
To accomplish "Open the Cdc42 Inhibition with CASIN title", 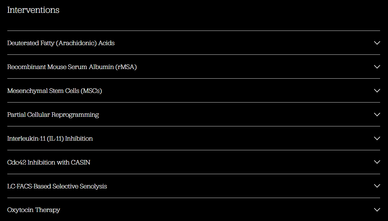I will [x=48, y=162].
